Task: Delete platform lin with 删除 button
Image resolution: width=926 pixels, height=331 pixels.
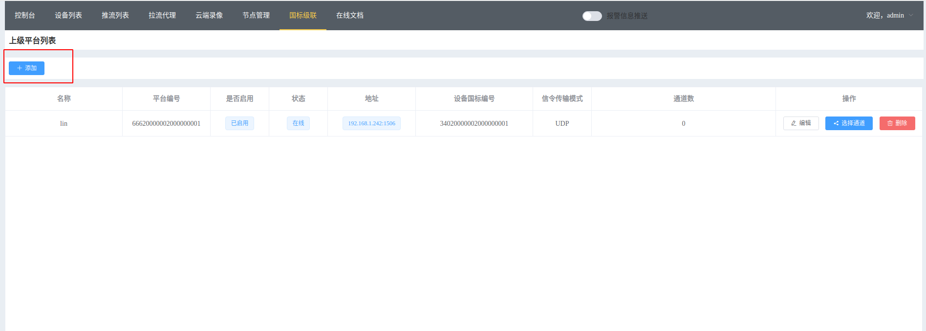Action: [897, 123]
